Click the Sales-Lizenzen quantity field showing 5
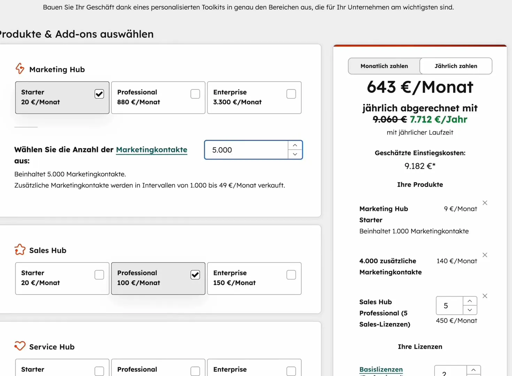Screen dimensions: 512x376 [x=449, y=306]
